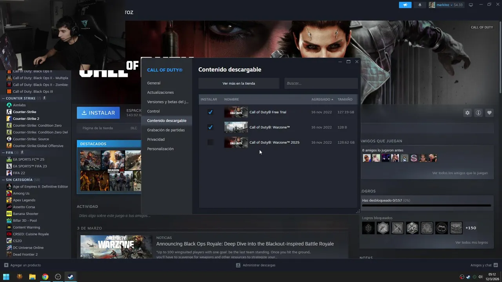Open File Explorer from taskbar
Screen dimensions: 502x282
point(32,277)
